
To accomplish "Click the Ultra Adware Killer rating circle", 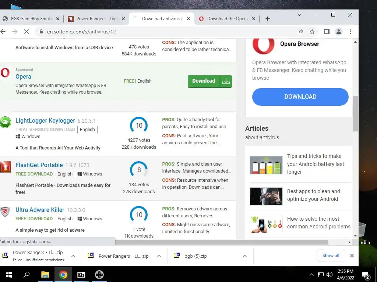I will pos(139,214).
